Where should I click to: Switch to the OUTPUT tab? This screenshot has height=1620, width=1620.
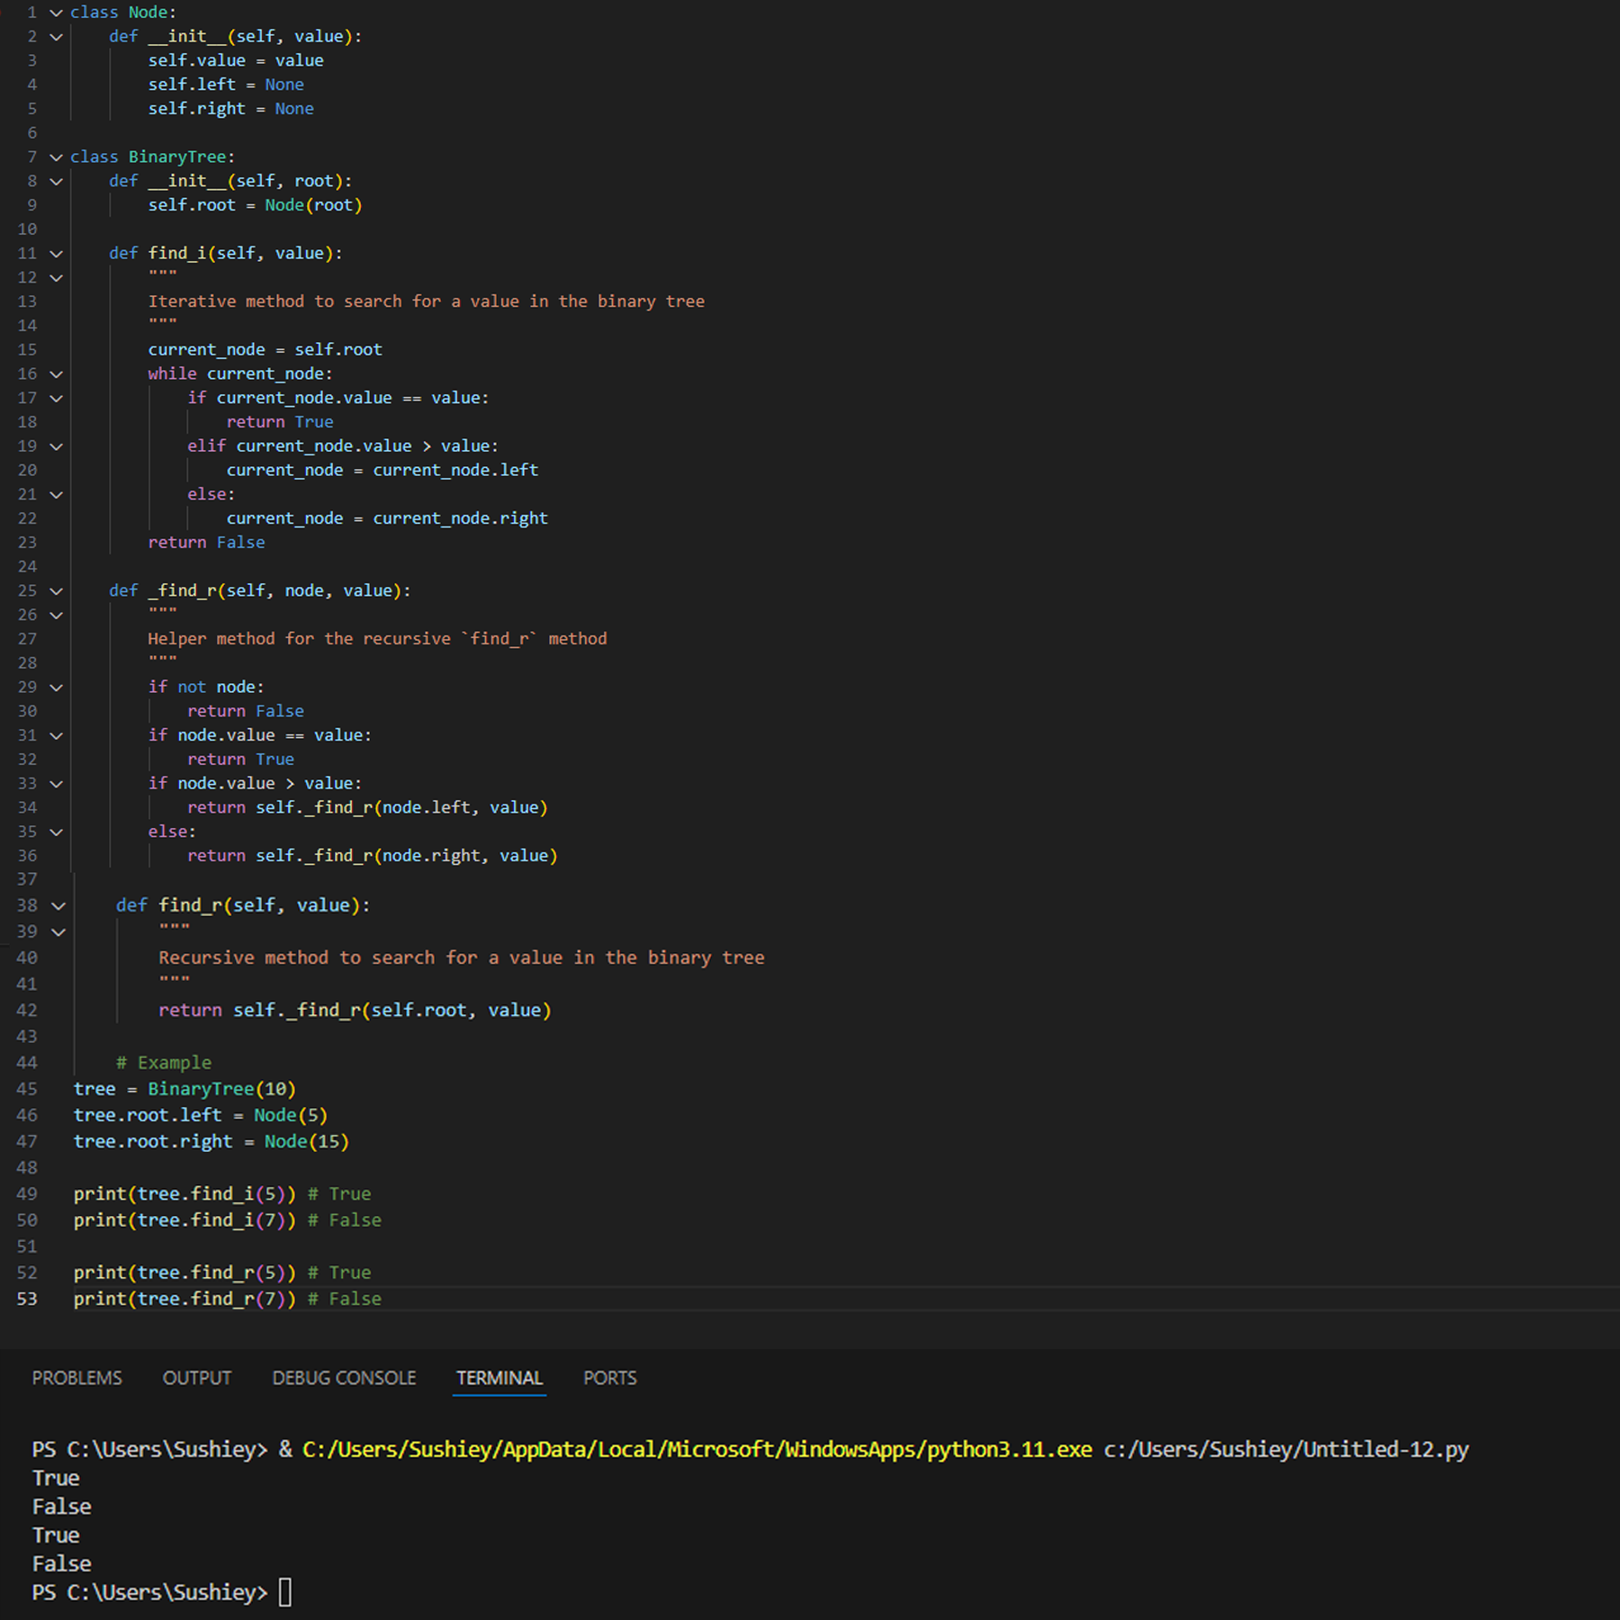[x=197, y=1378]
